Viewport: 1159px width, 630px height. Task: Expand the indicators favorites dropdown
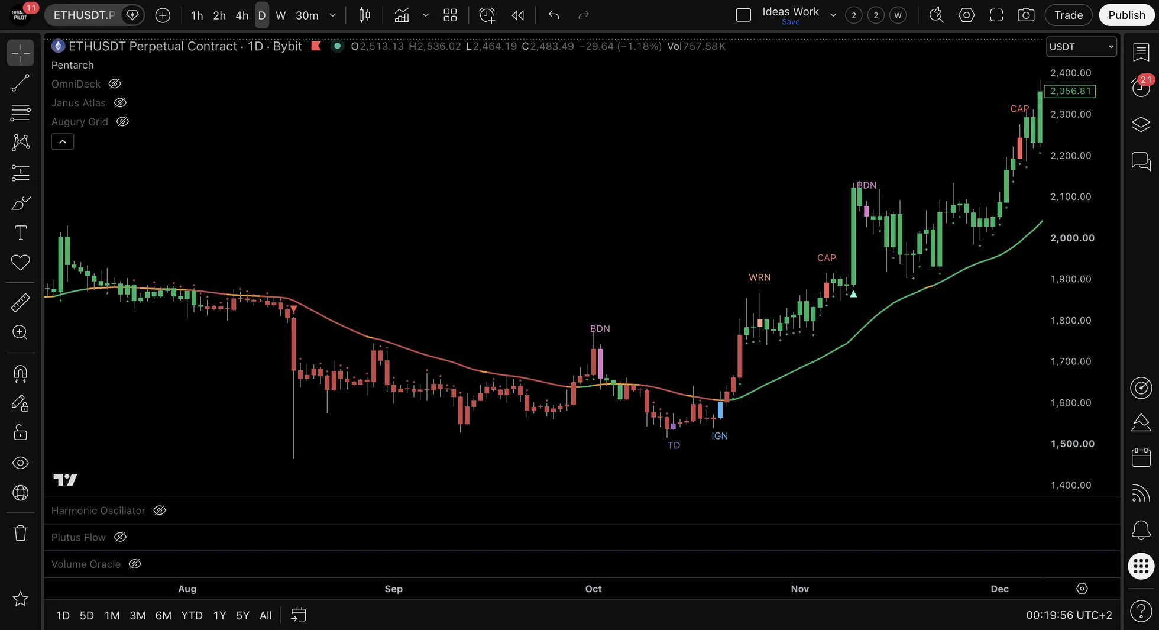[426, 15]
